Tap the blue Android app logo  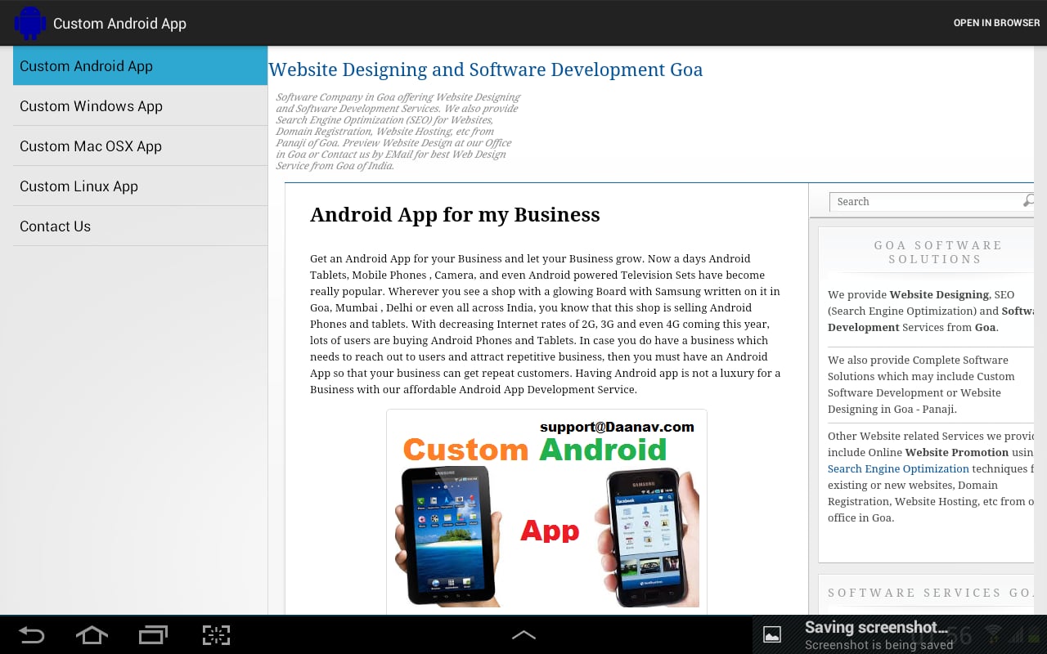(30, 23)
